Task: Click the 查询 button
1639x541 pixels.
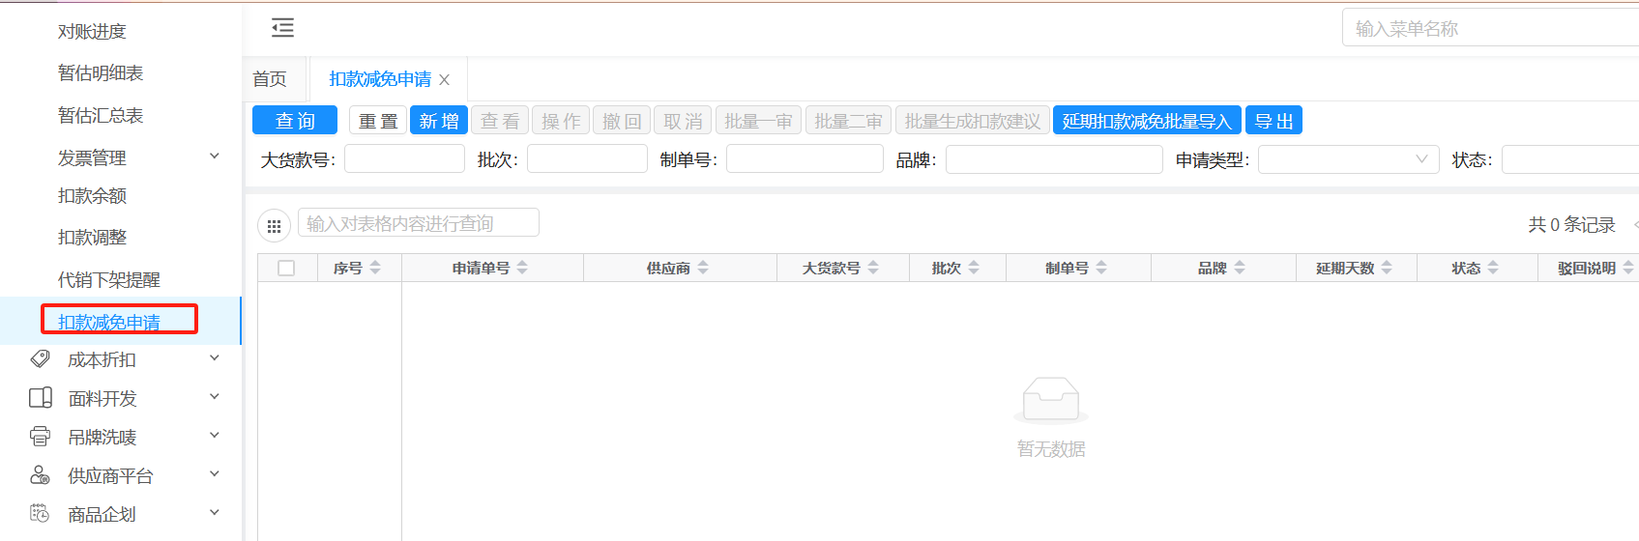Action: [x=295, y=121]
